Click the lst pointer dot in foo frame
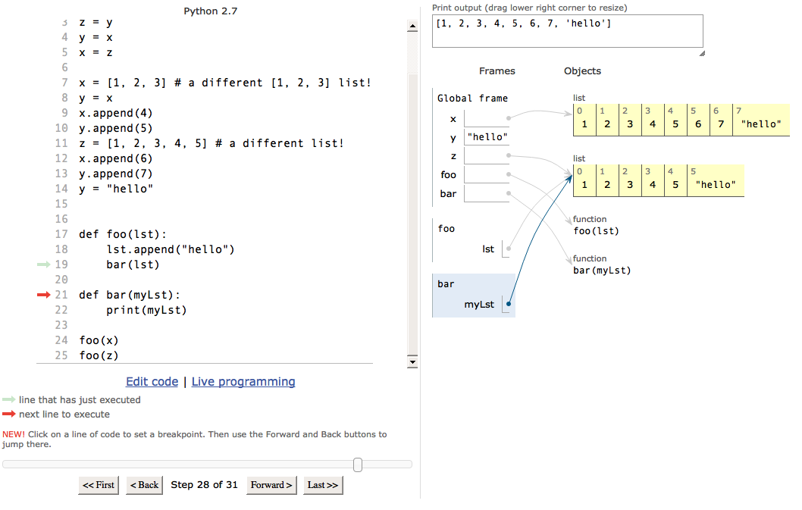This screenshot has height=510, width=802. click(509, 249)
